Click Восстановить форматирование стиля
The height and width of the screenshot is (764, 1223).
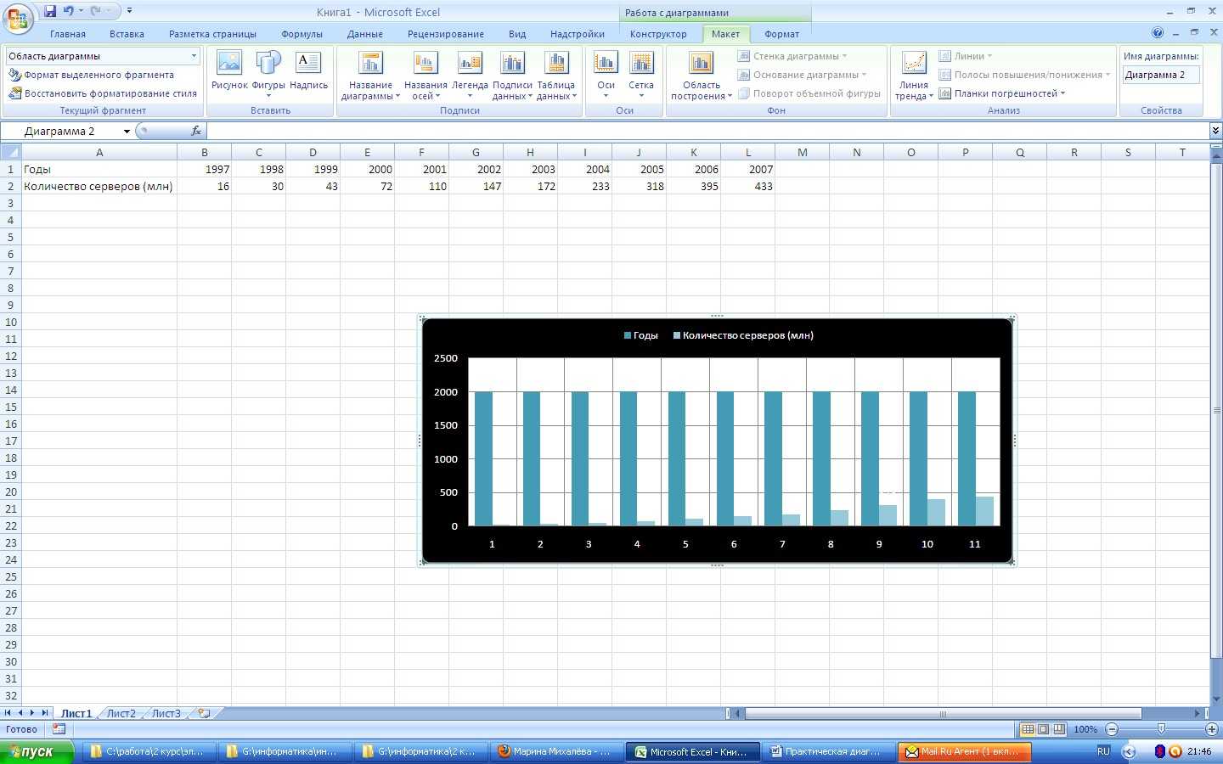[x=102, y=93]
